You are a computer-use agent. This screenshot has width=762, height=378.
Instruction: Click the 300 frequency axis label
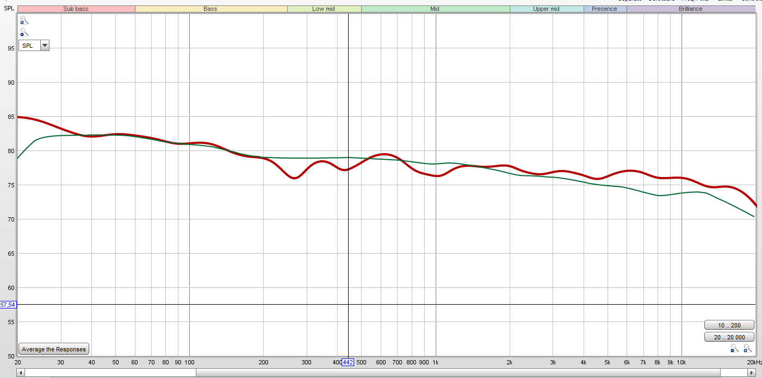point(307,362)
